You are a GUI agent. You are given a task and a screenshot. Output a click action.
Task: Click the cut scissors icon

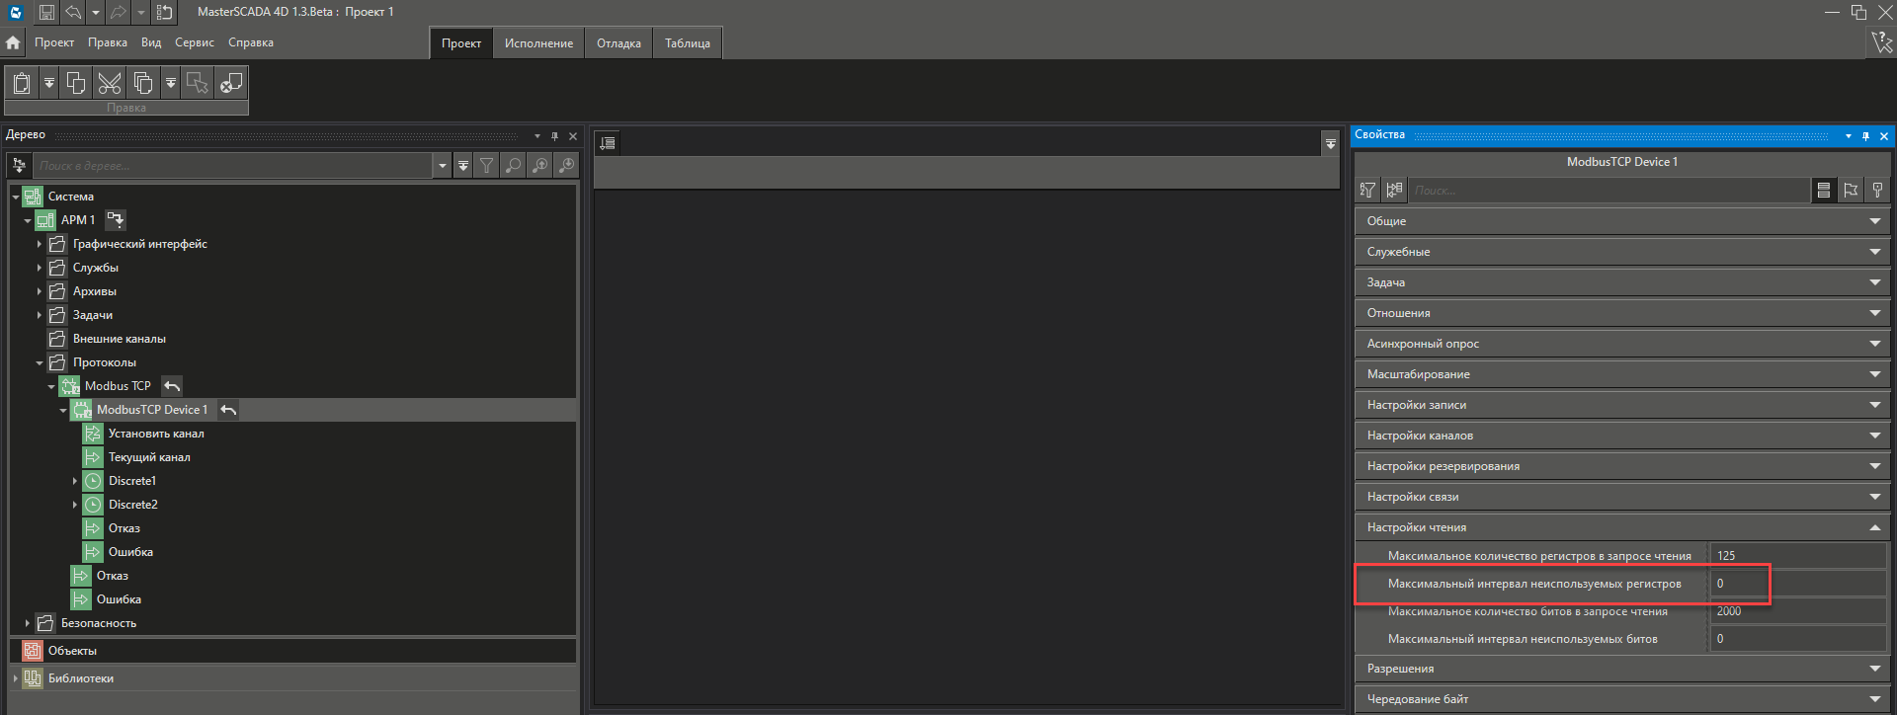point(110,83)
